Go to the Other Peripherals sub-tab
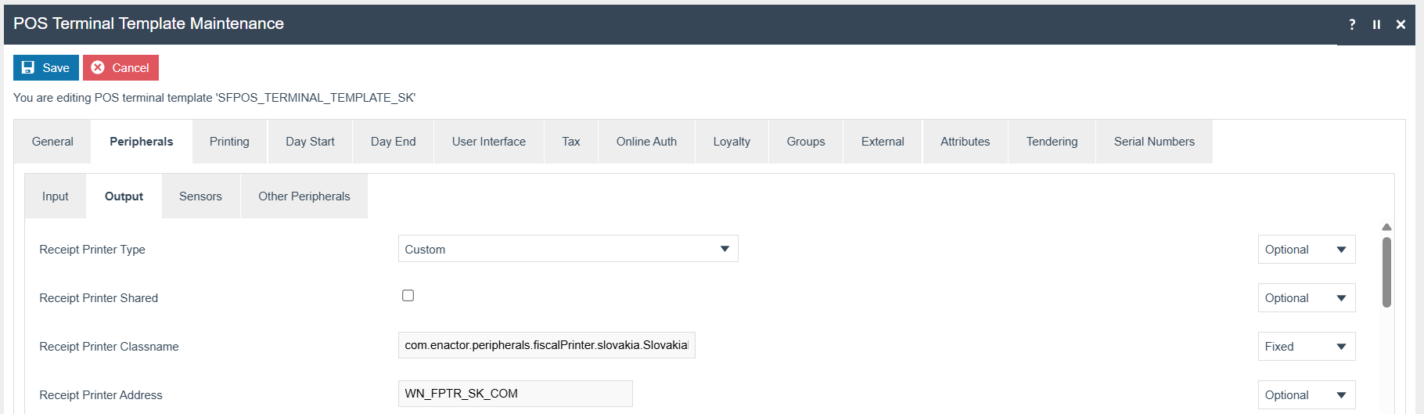The image size is (1424, 414). [x=304, y=196]
